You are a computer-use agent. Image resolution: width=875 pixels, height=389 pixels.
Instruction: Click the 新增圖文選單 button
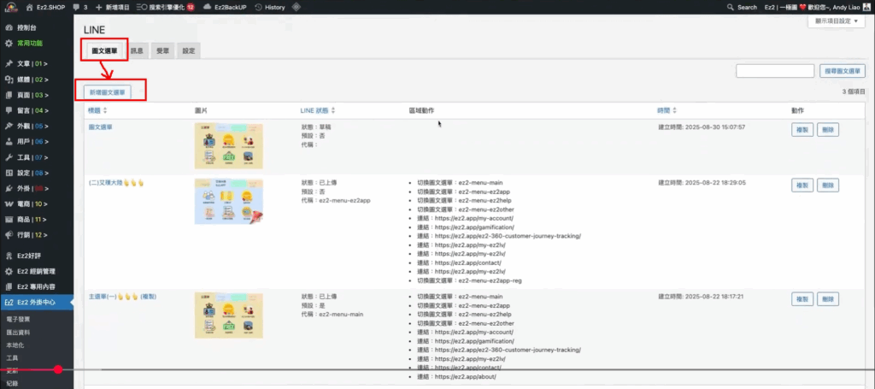click(x=107, y=92)
